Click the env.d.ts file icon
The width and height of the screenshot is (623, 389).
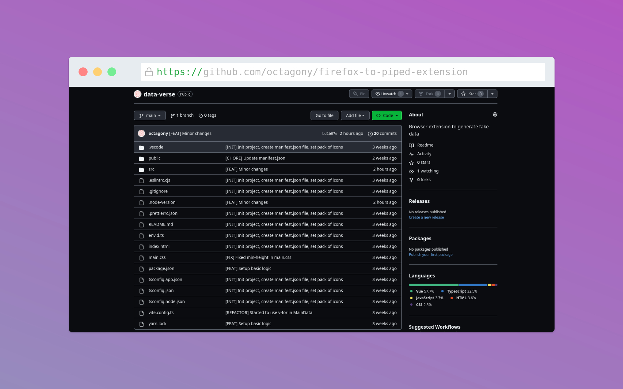(141, 236)
